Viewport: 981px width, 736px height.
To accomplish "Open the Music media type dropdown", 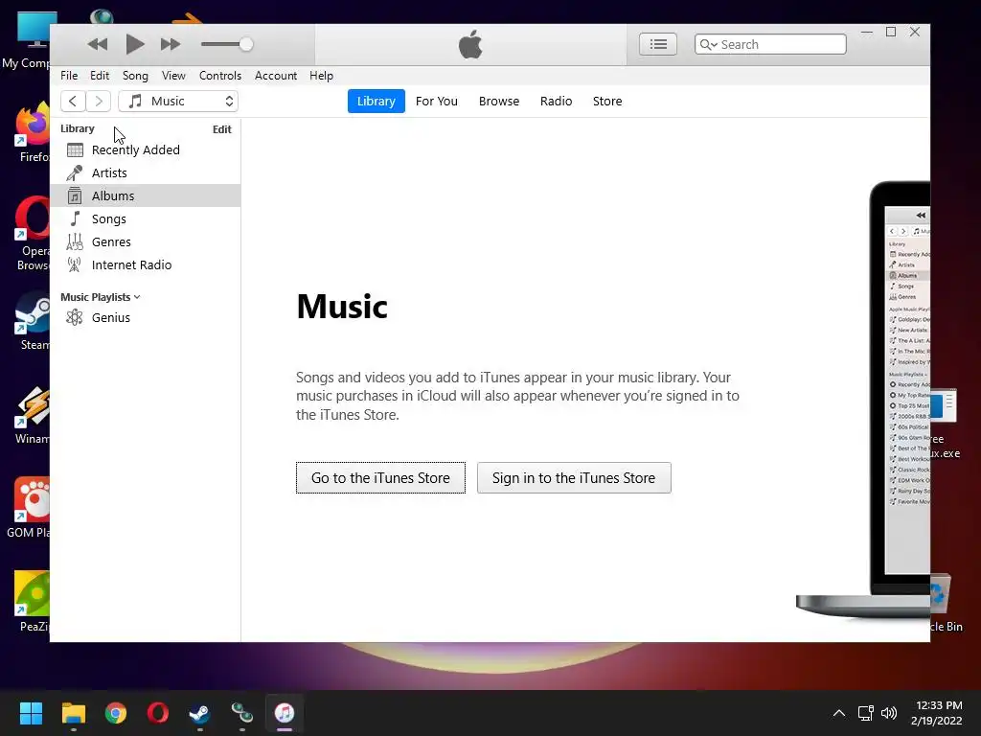I will (178, 102).
